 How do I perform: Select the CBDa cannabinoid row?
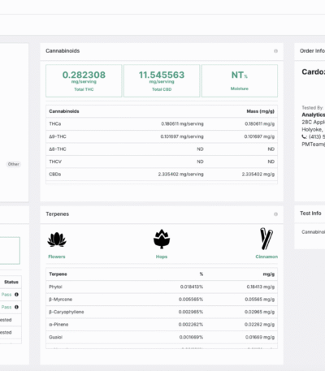click(x=162, y=174)
